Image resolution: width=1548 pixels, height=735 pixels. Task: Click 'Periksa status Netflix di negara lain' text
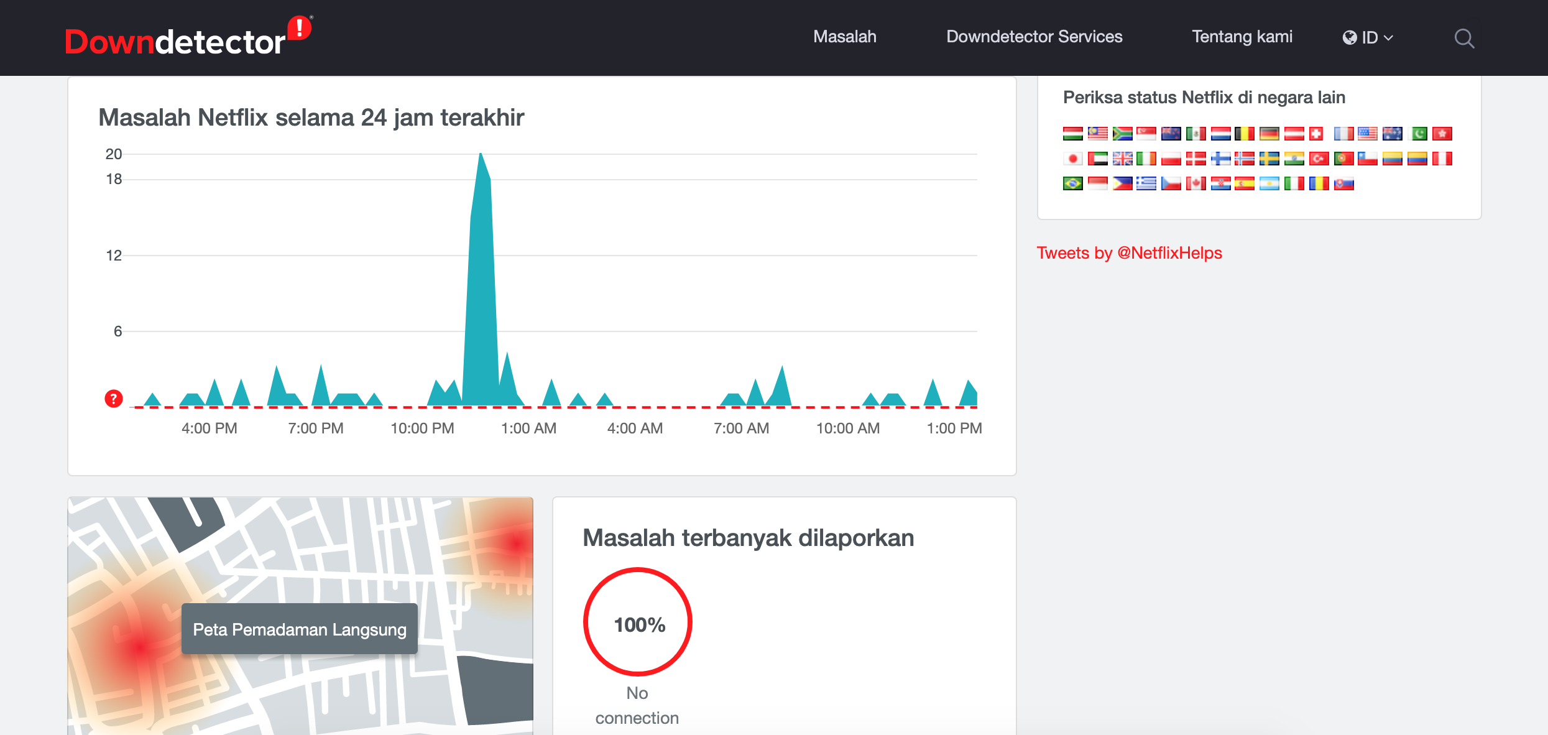click(1204, 98)
